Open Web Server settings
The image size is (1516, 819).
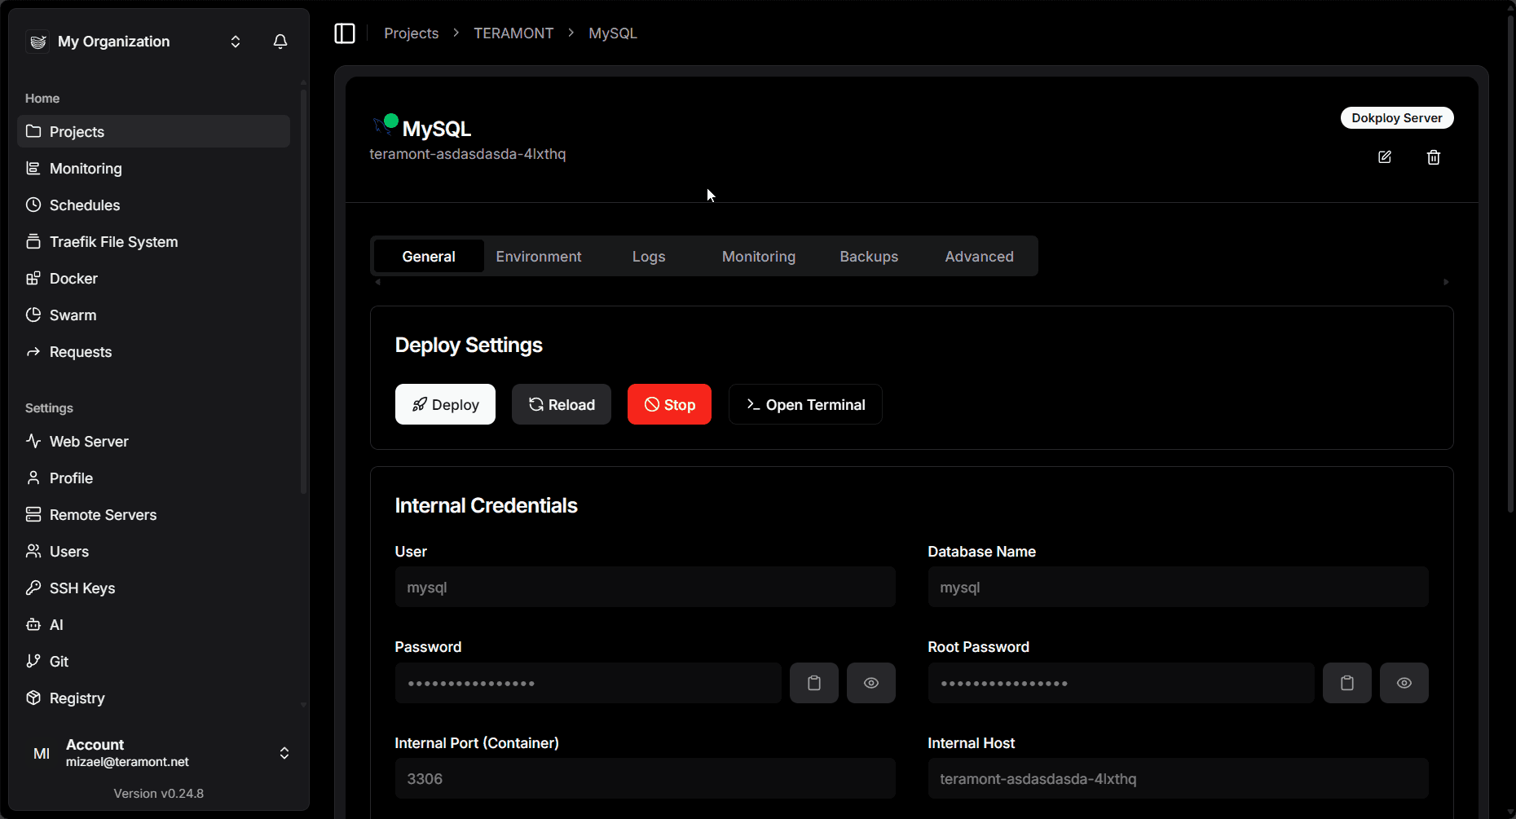pos(153,441)
